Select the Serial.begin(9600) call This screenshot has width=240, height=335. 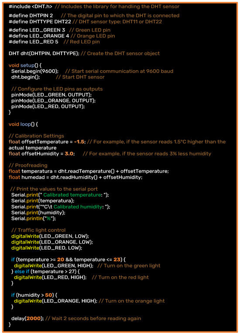pos(35,71)
